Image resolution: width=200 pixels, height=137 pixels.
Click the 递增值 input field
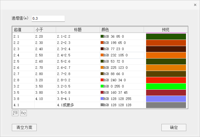(48, 19)
